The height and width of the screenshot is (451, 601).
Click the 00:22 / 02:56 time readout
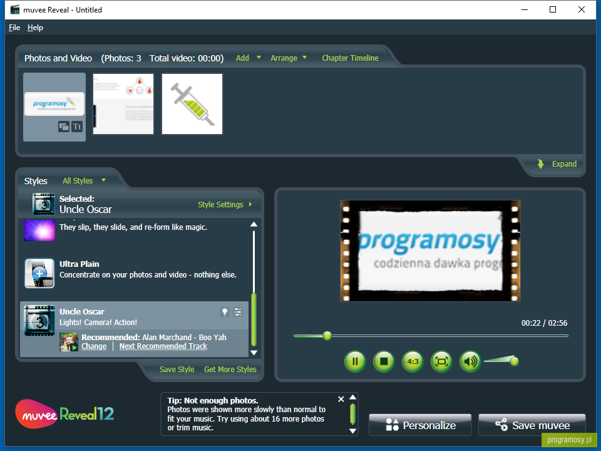[x=544, y=323]
